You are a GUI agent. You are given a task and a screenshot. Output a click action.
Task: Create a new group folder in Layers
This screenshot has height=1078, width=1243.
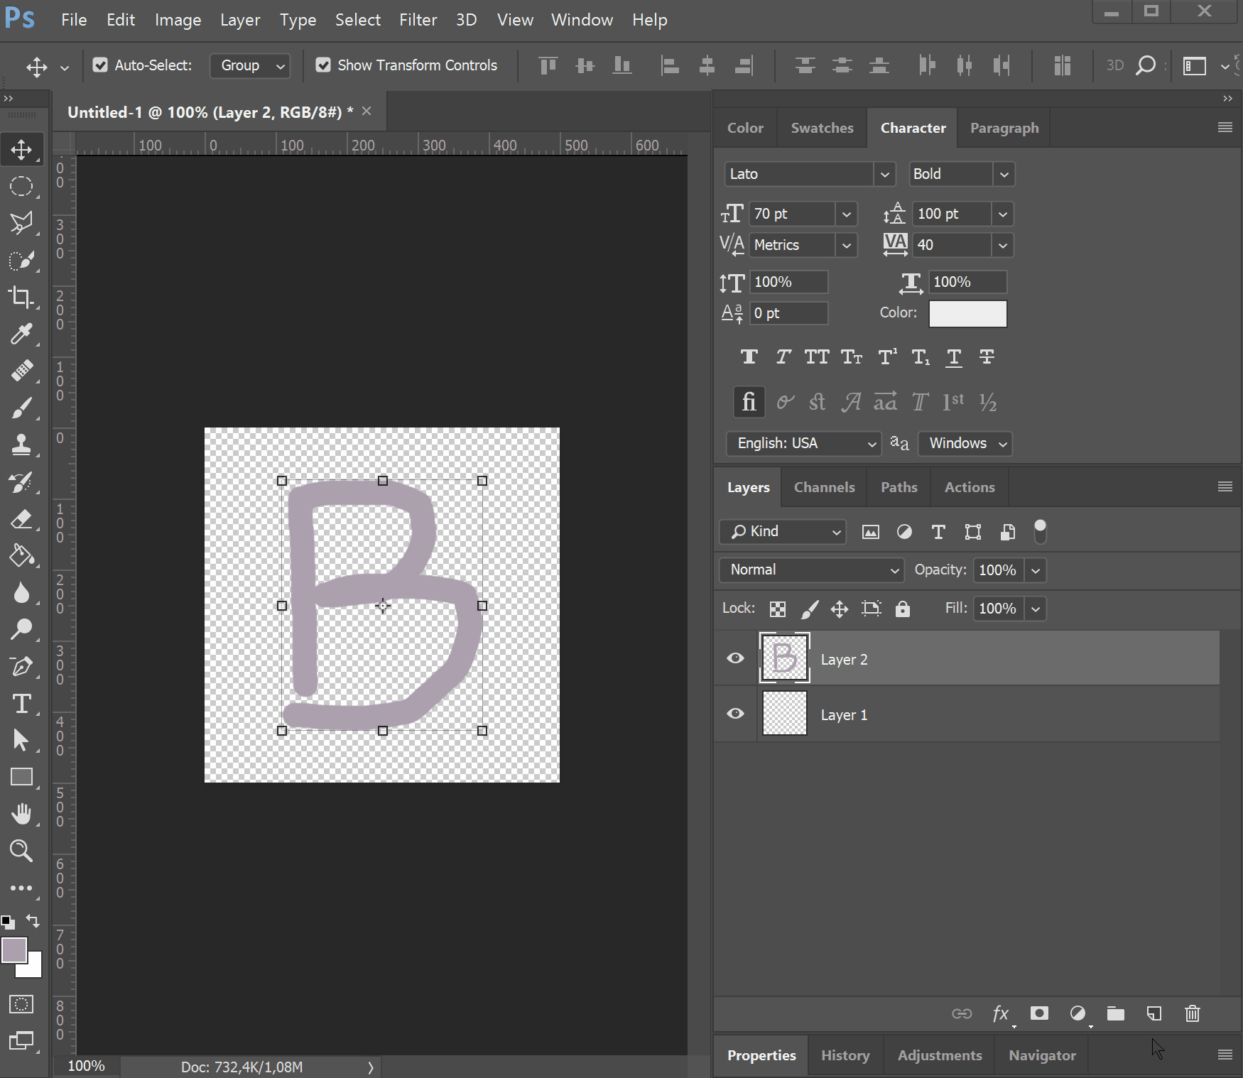[x=1115, y=1013]
